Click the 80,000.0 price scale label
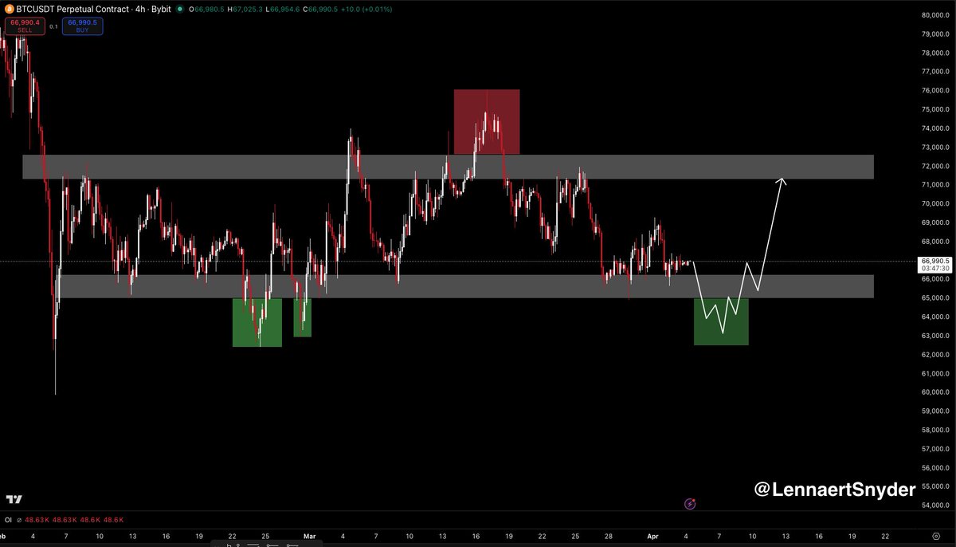The height and width of the screenshot is (547, 956). [935, 15]
